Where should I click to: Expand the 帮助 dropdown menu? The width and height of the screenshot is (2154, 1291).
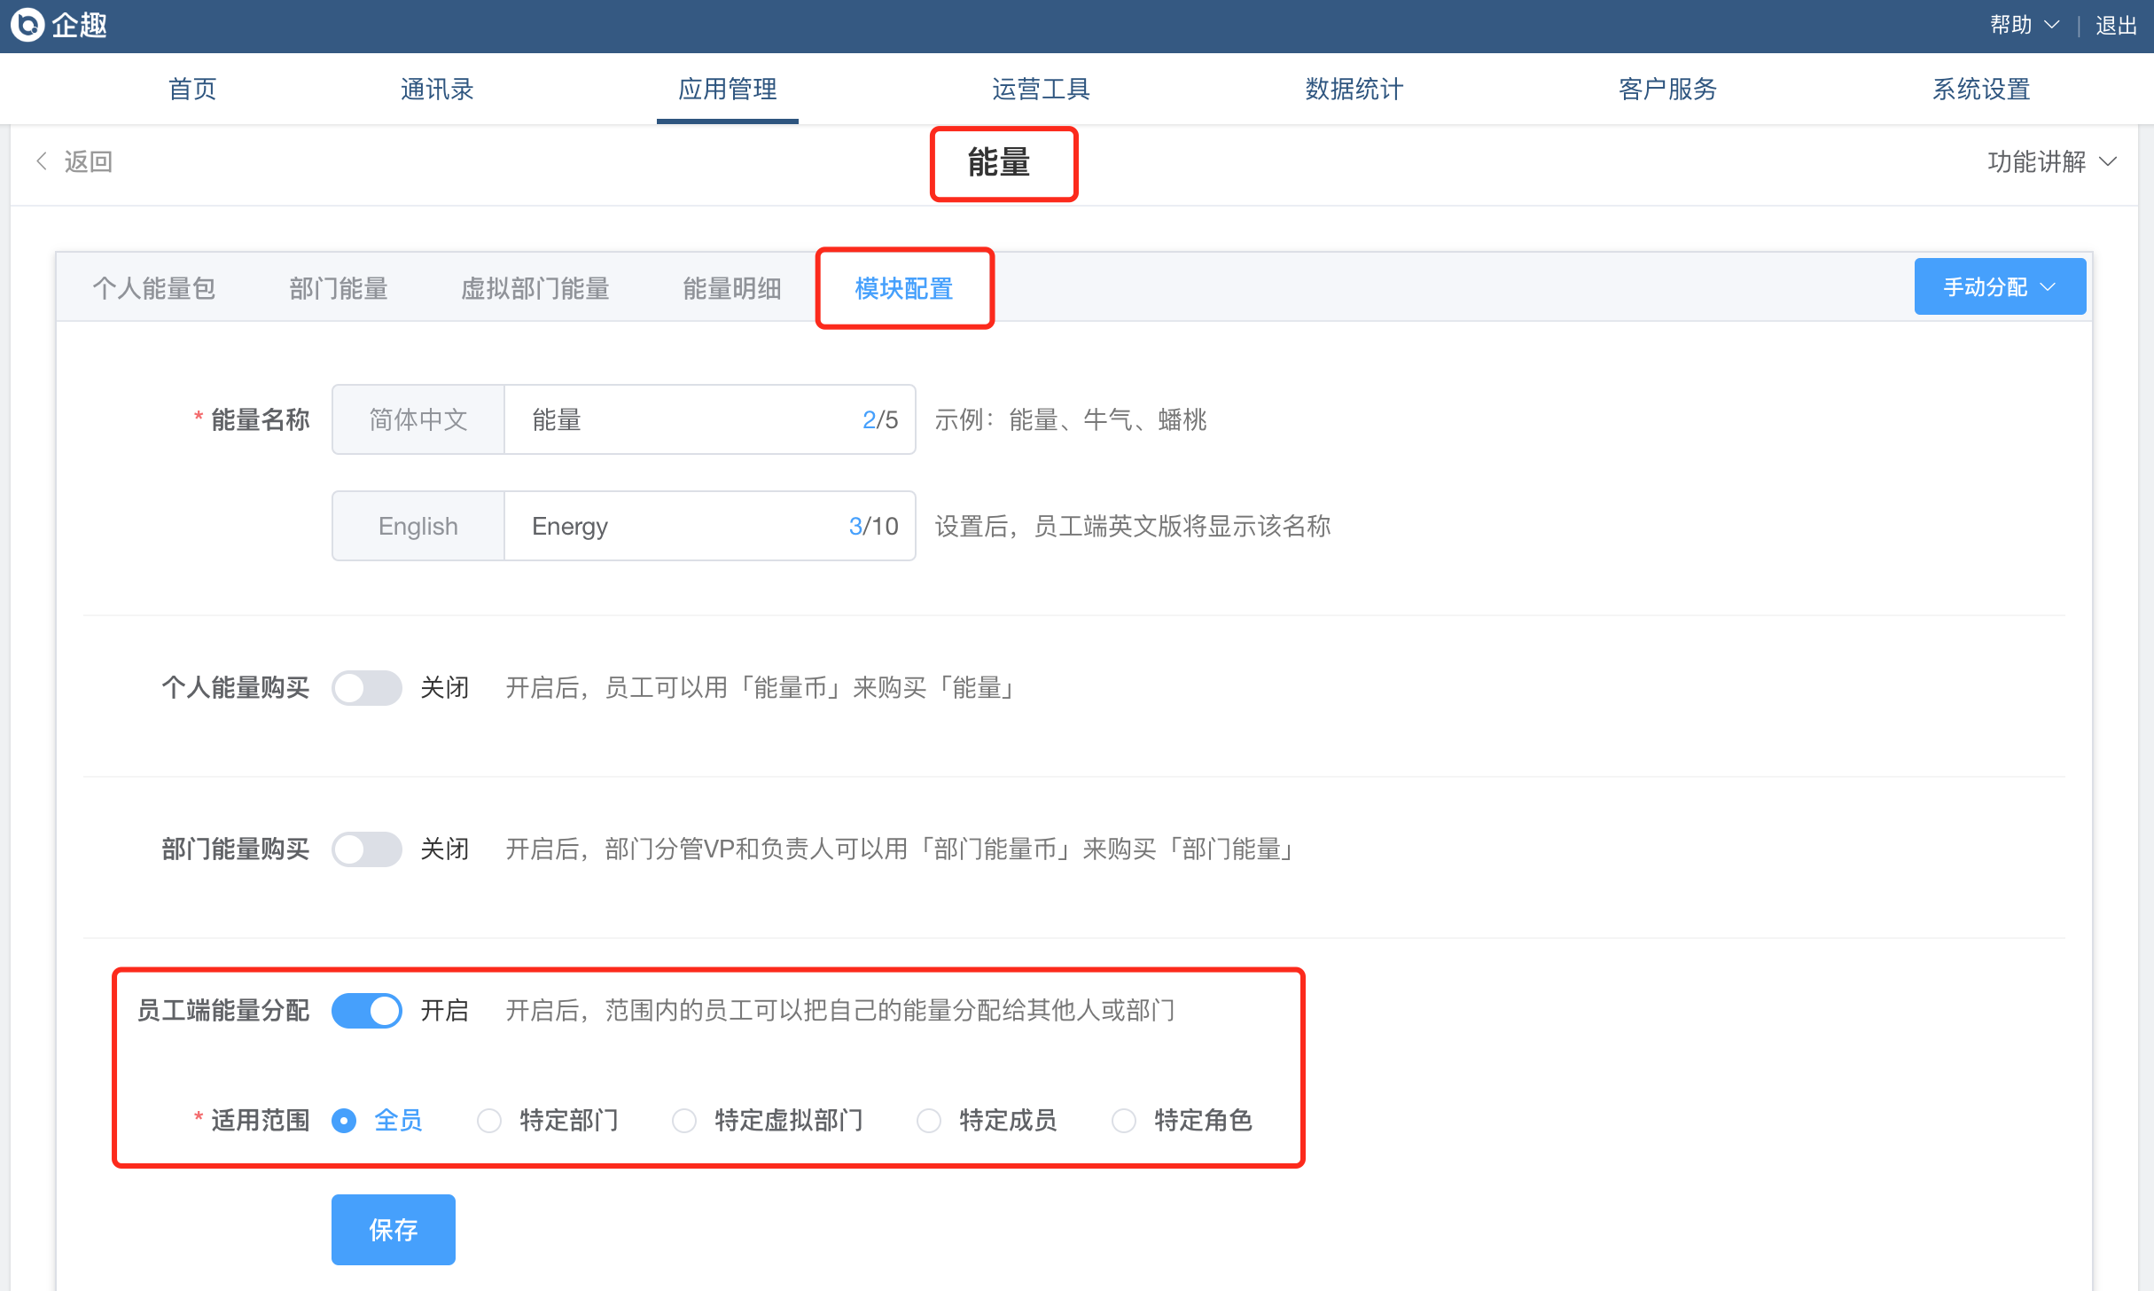click(x=2023, y=25)
